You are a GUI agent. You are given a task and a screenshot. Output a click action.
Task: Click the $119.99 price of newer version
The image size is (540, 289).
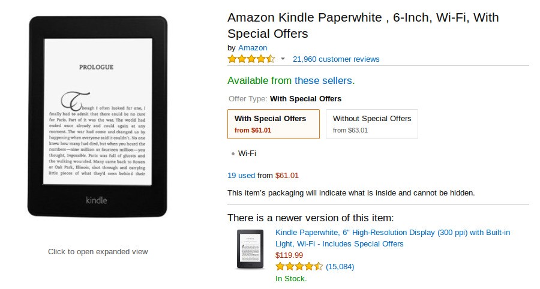[x=289, y=255]
